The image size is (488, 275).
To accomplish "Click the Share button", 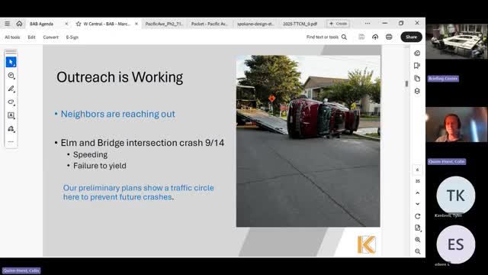I will pos(411,37).
